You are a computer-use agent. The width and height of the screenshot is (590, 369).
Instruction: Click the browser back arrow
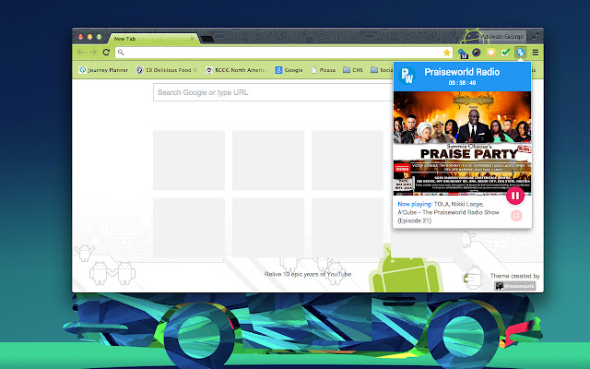80,53
